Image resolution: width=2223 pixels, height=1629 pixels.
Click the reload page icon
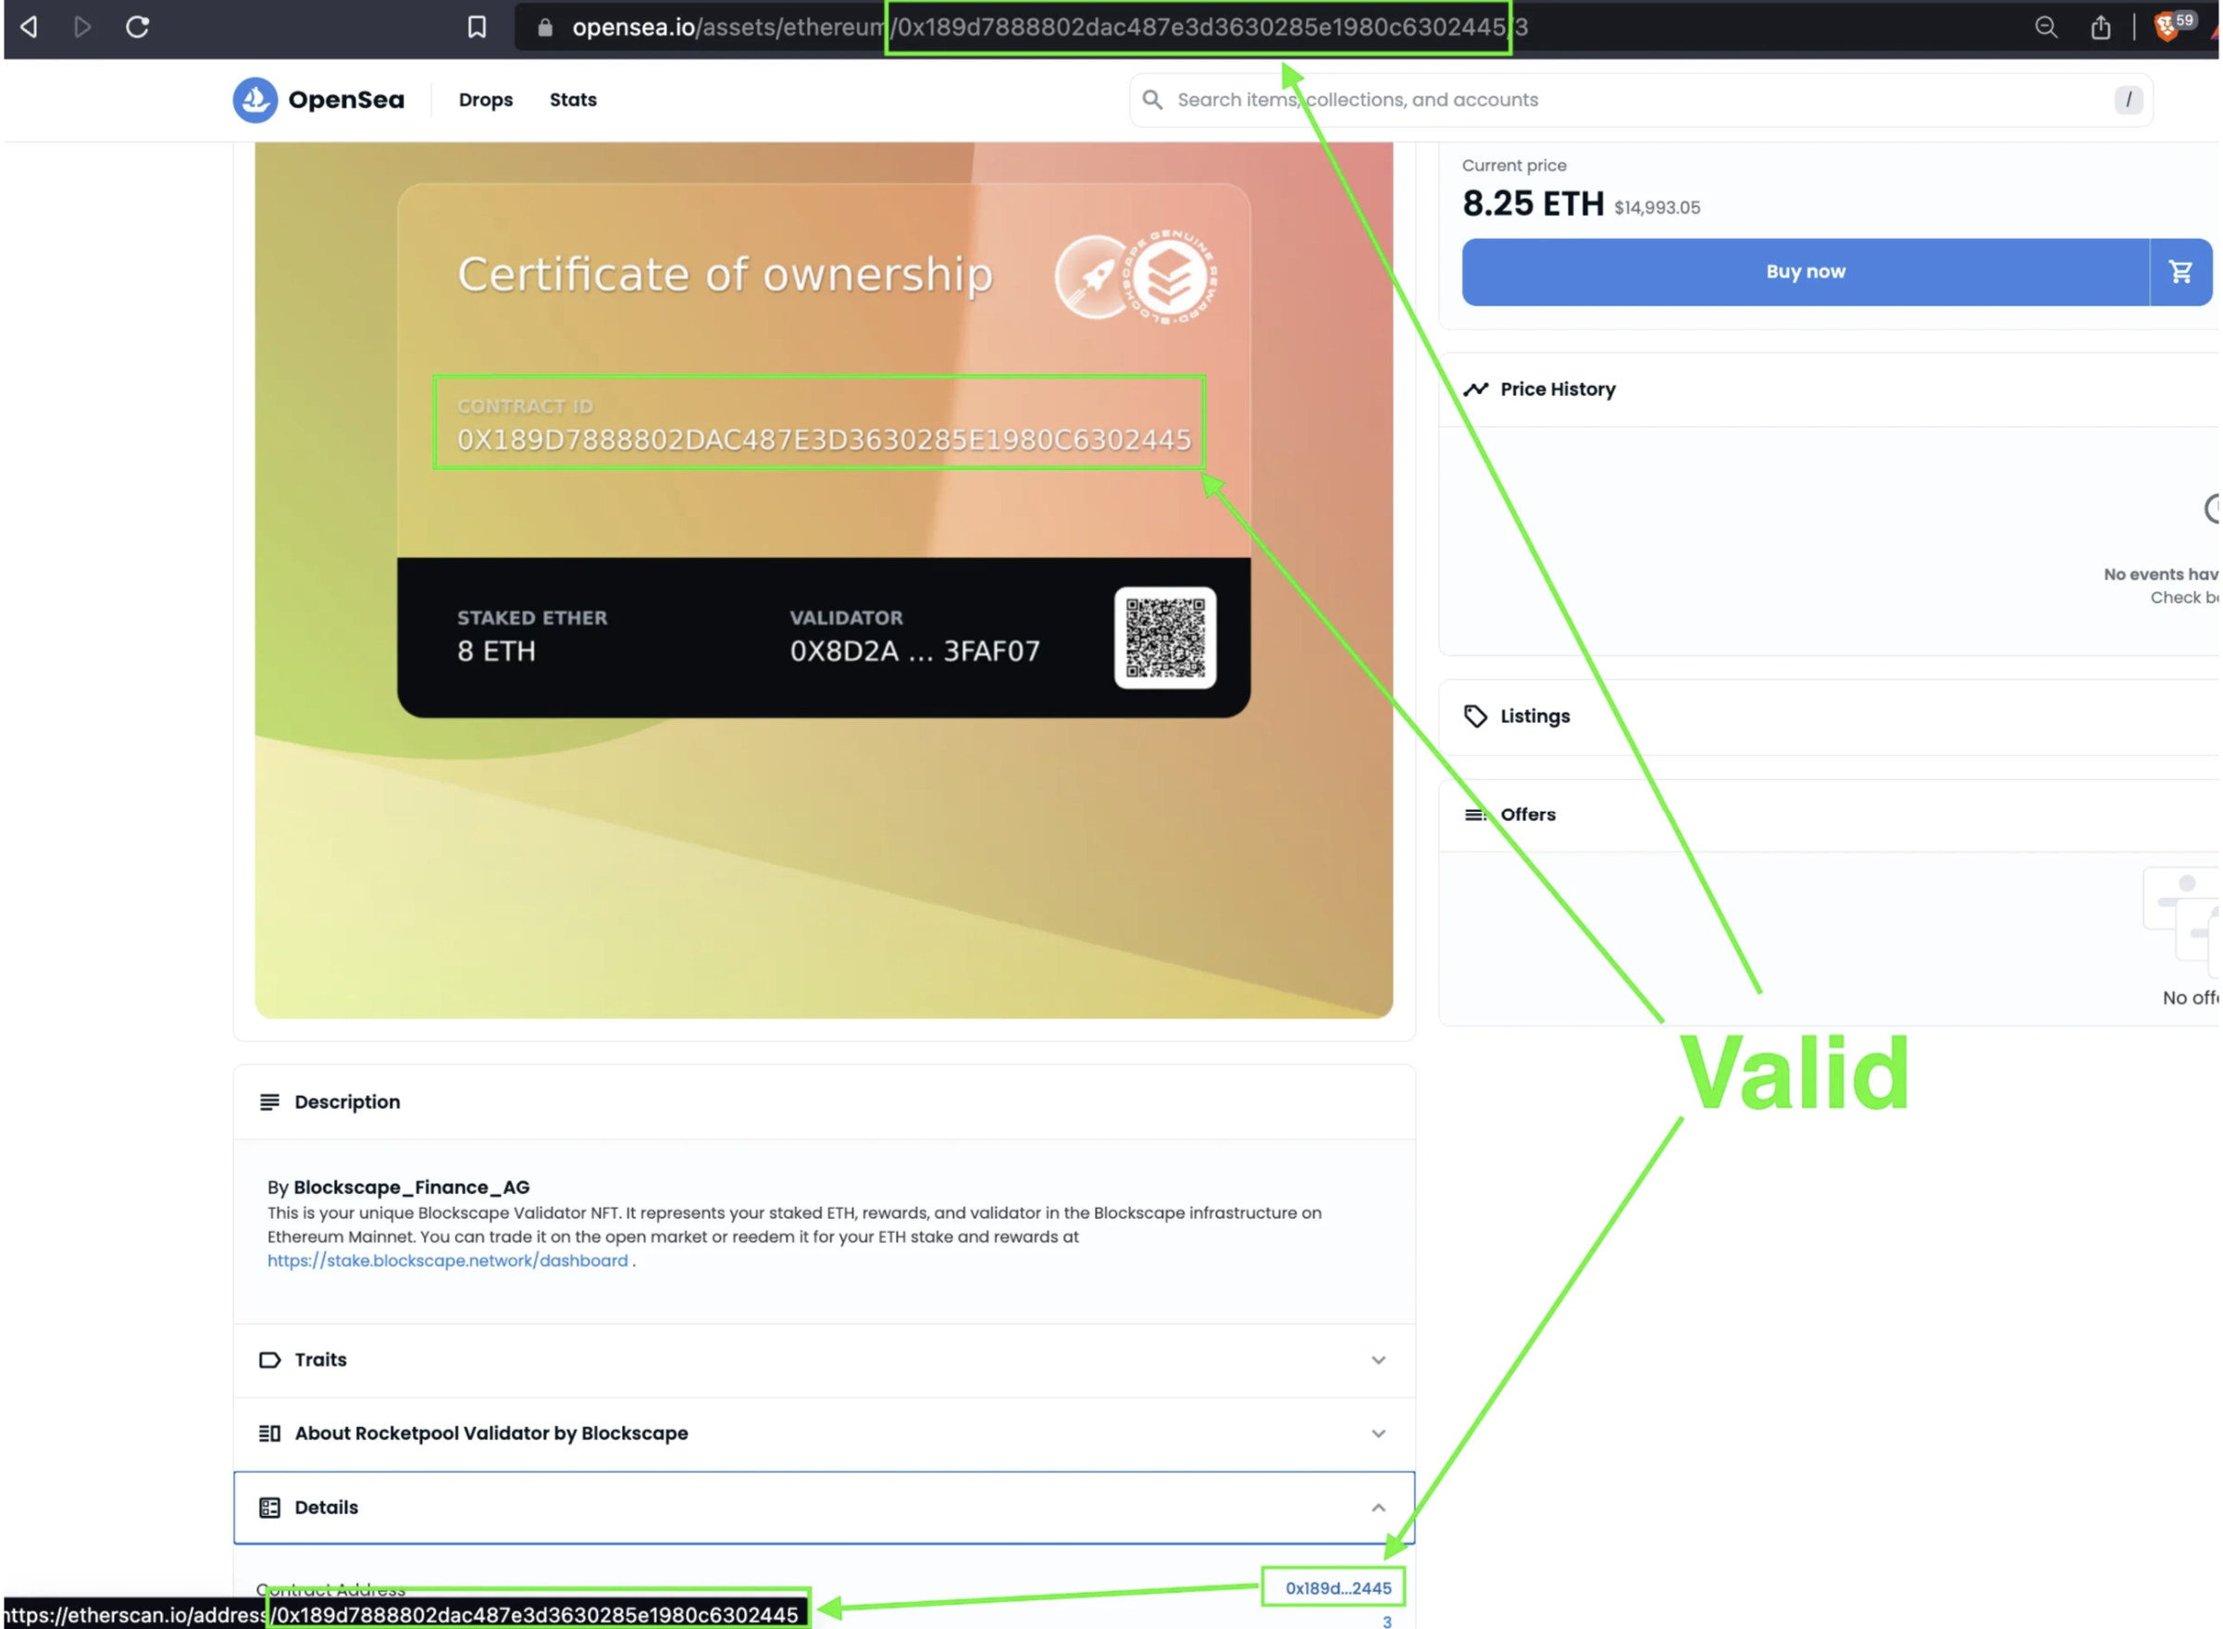pyautogui.click(x=137, y=28)
